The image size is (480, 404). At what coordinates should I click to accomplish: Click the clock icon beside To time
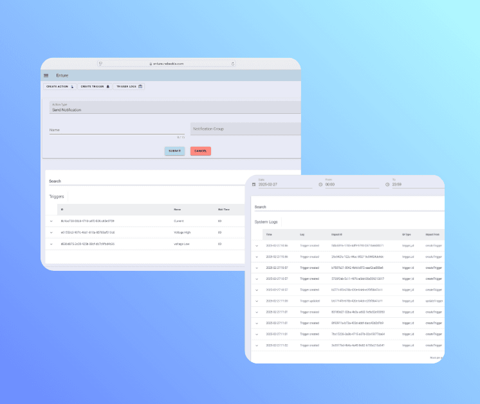387,185
